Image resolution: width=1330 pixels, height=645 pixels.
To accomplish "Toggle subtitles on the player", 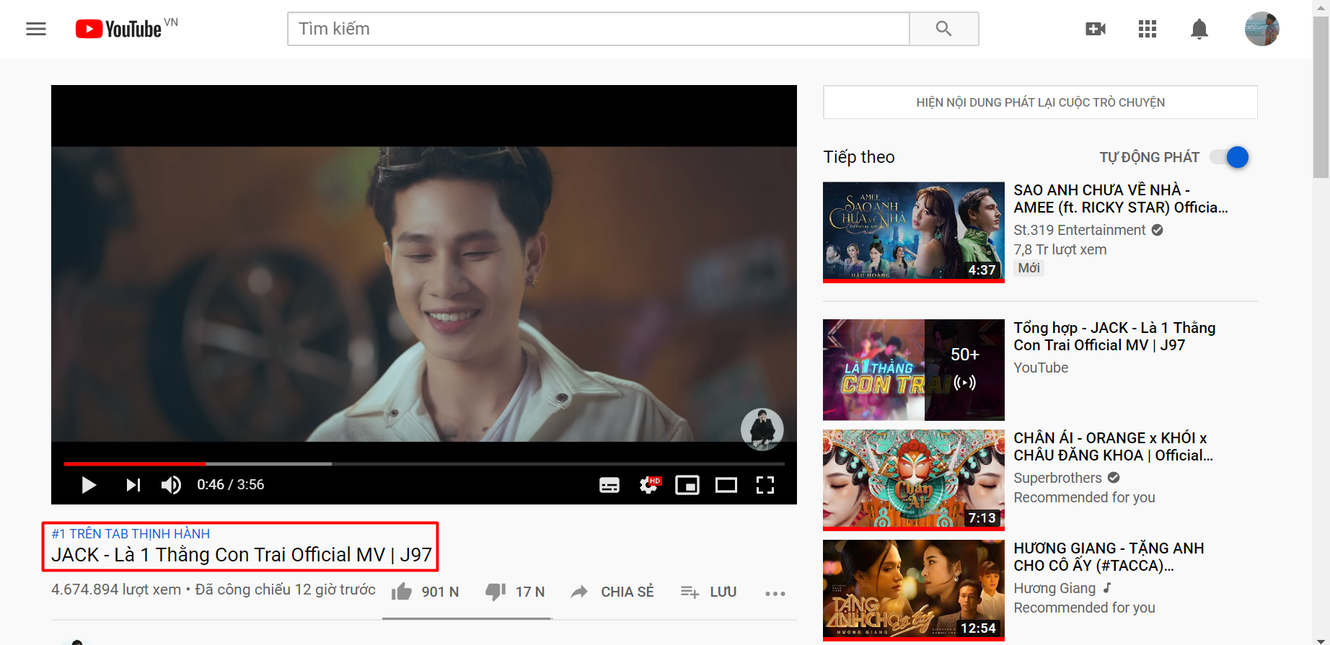I will [x=609, y=485].
